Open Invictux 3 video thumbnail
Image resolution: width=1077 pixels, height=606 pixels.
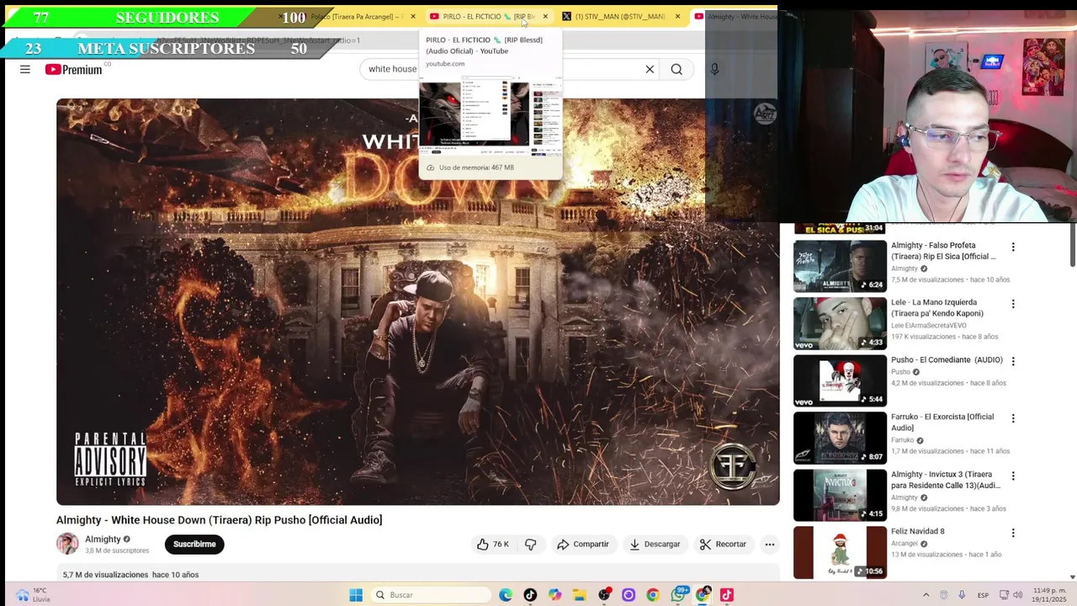(x=840, y=495)
